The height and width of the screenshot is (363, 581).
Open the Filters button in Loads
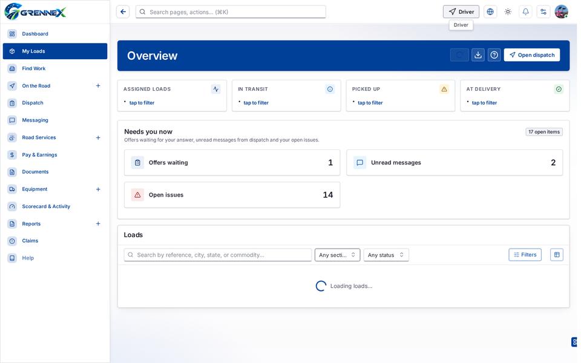[x=525, y=255]
